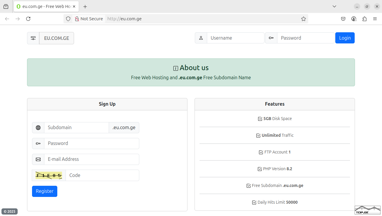Screen dimensions: 382x216
Task: Click the user icon beside Username field
Action: 201,38
